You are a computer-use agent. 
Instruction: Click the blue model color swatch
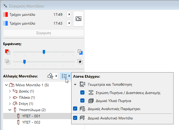click(5, 23)
